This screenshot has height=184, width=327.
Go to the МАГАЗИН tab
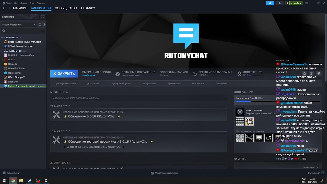pos(20,8)
